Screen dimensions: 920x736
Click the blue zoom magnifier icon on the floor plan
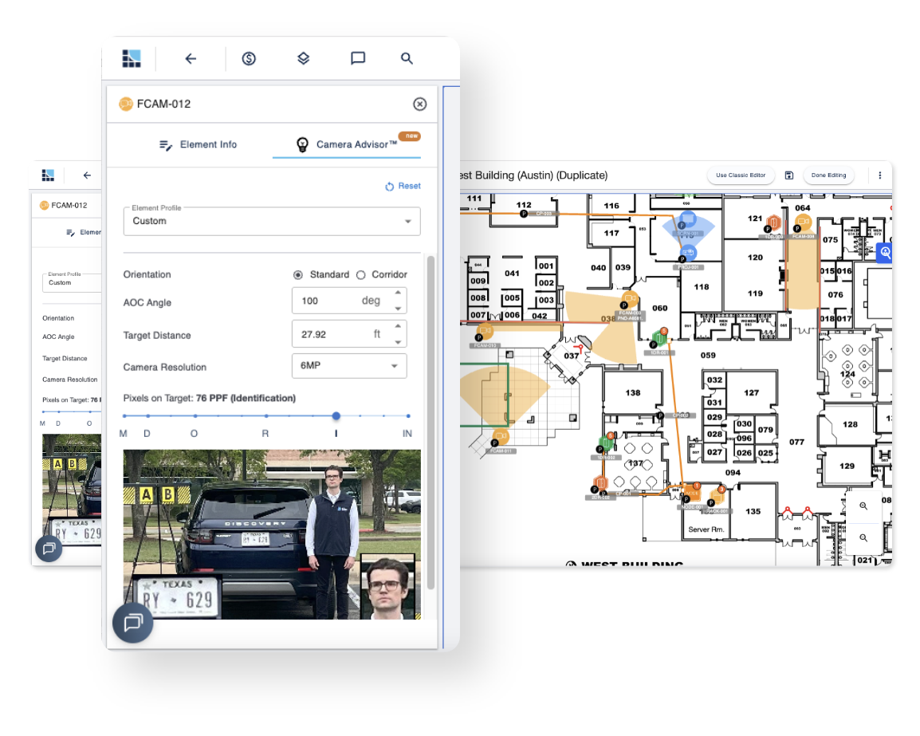click(x=885, y=253)
